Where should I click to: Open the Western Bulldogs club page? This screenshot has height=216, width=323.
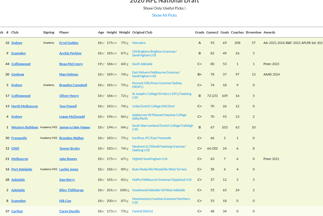pos(25,127)
